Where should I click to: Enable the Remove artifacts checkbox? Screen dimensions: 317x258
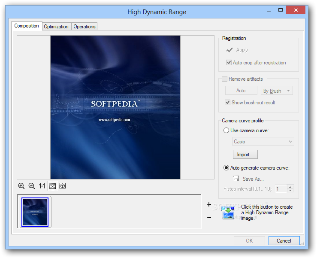pos(224,79)
